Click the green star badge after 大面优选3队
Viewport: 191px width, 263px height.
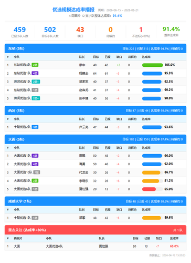35,181
